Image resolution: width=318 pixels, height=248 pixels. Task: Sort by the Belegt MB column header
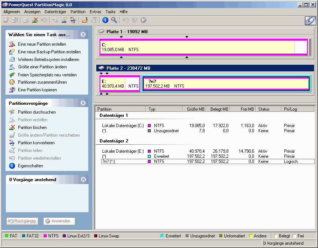218,109
